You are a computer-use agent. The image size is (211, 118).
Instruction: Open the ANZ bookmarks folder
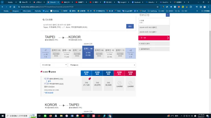point(161,11)
